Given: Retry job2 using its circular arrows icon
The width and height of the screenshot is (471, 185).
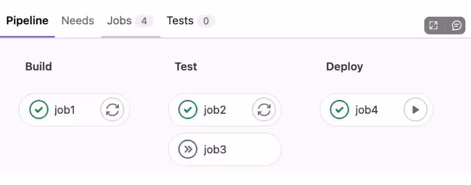Looking at the screenshot, I should pyautogui.click(x=264, y=110).
